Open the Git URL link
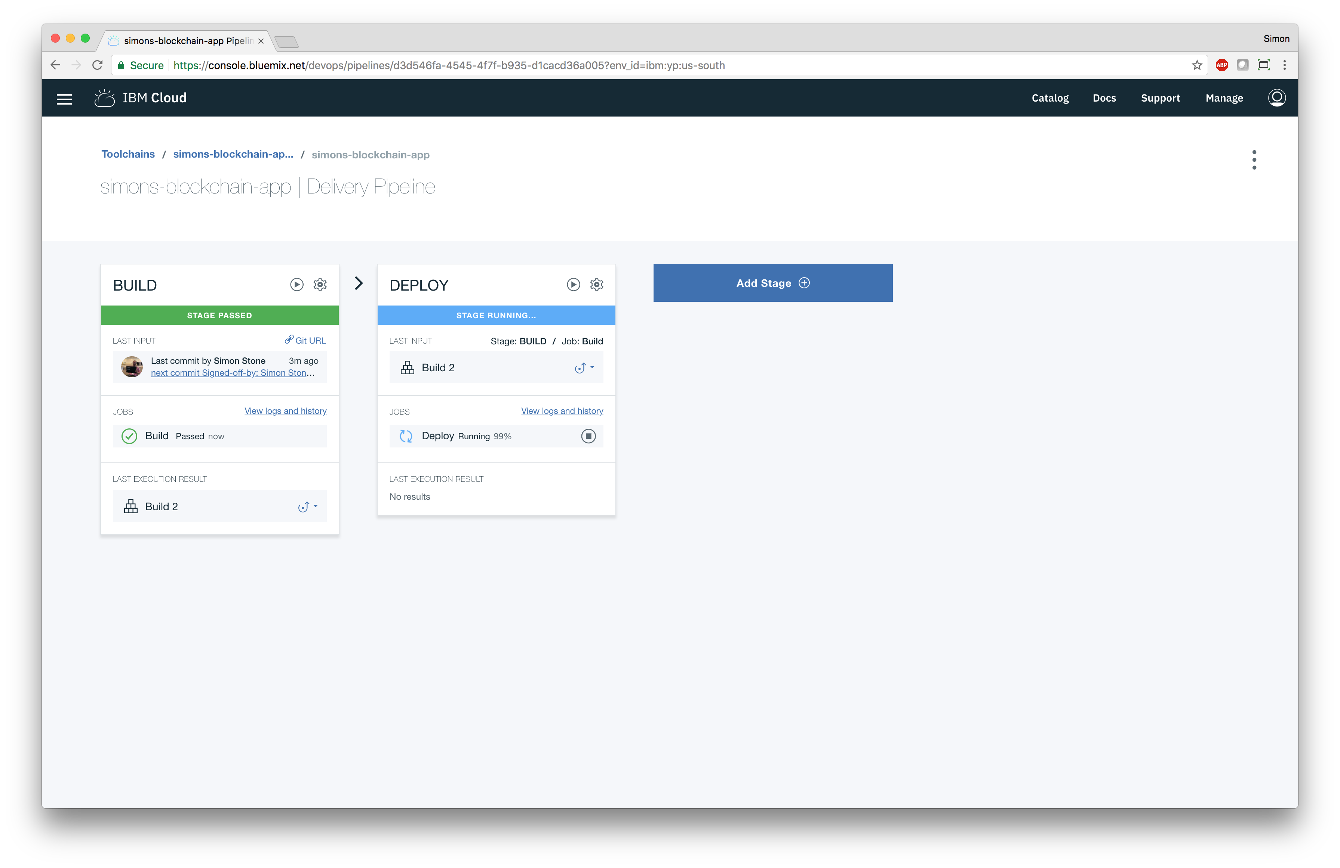Image resolution: width=1340 pixels, height=868 pixels. [x=305, y=340]
